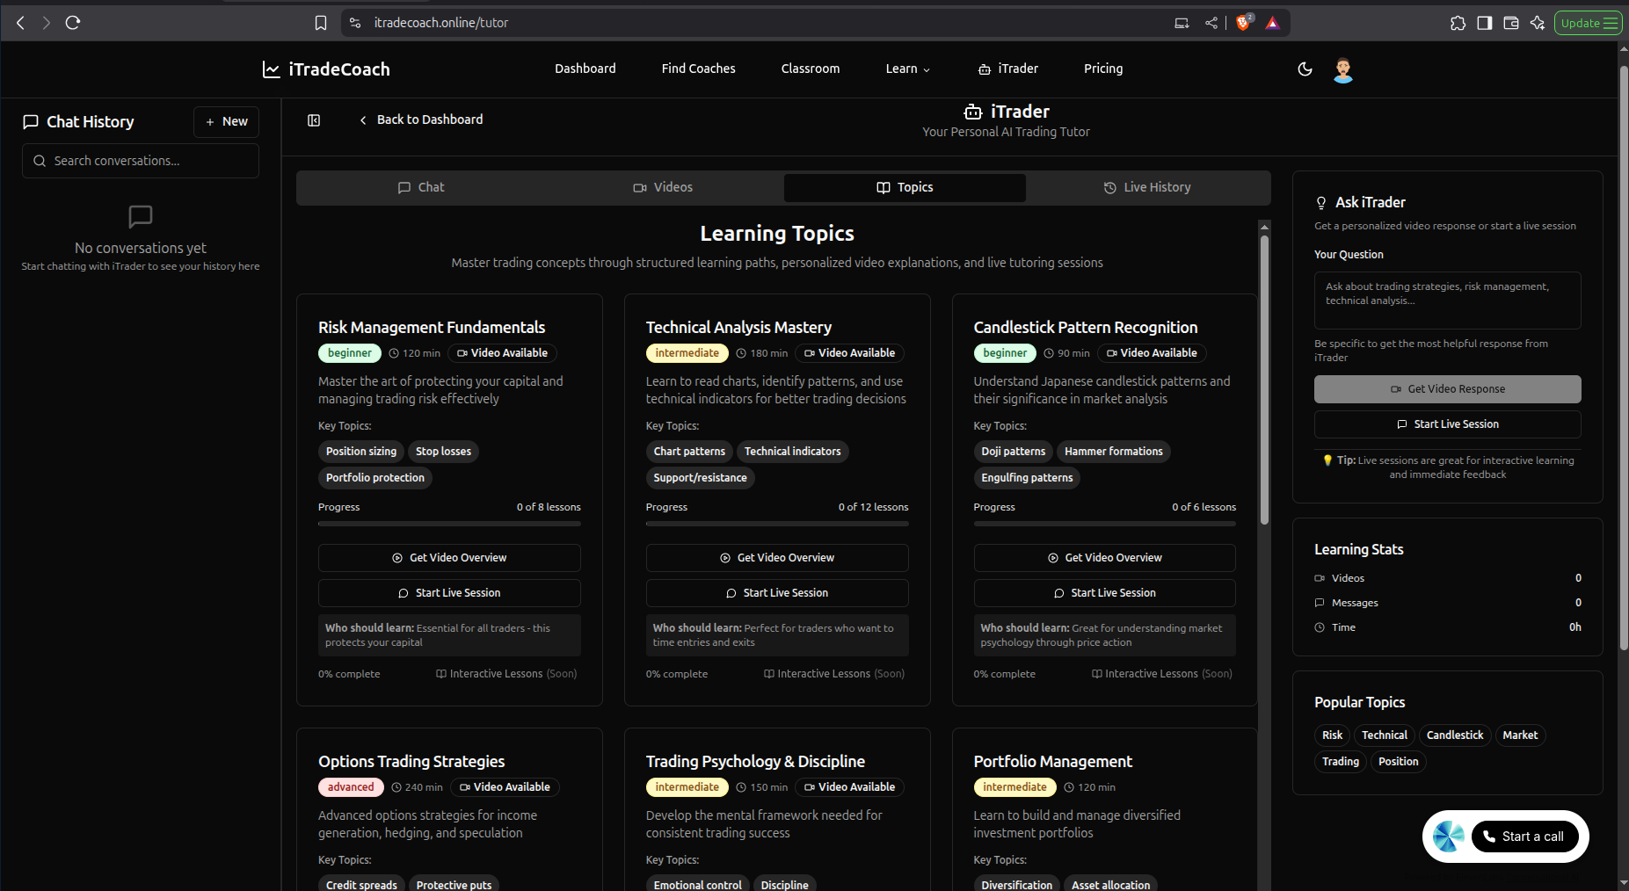1629x891 pixels.
Task: Switch to the Chat tab
Action: tap(421, 187)
